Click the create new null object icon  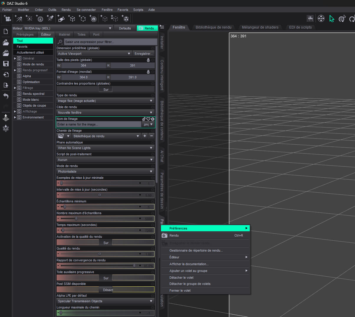coord(72,19)
